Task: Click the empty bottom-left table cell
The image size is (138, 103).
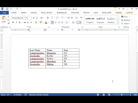Action: [37, 67]
